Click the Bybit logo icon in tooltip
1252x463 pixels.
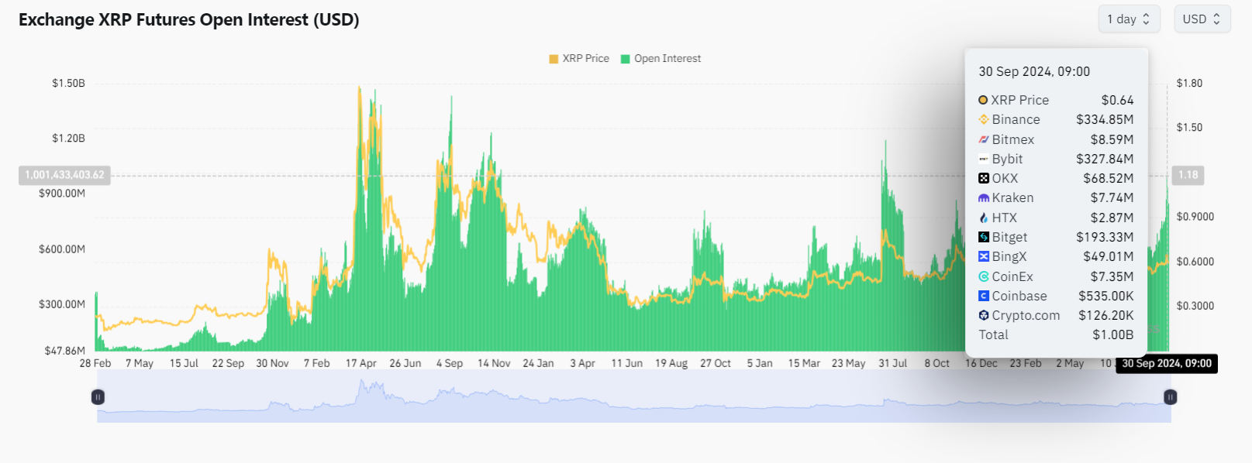click(x=984, y=159)
